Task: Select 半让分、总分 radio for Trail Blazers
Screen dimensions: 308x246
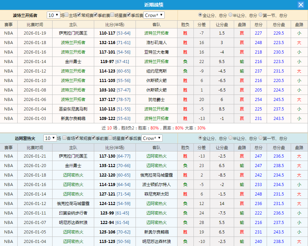Action: click(230, 15)
